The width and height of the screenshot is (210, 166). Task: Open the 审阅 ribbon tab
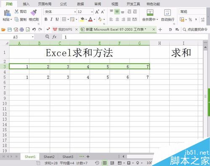[x=97, y=4]
